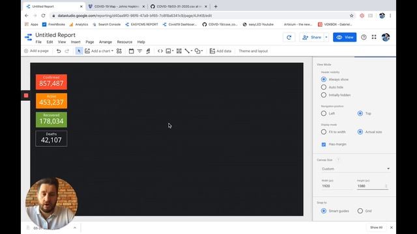Select Auto hide header visibility

coord(324,87)
